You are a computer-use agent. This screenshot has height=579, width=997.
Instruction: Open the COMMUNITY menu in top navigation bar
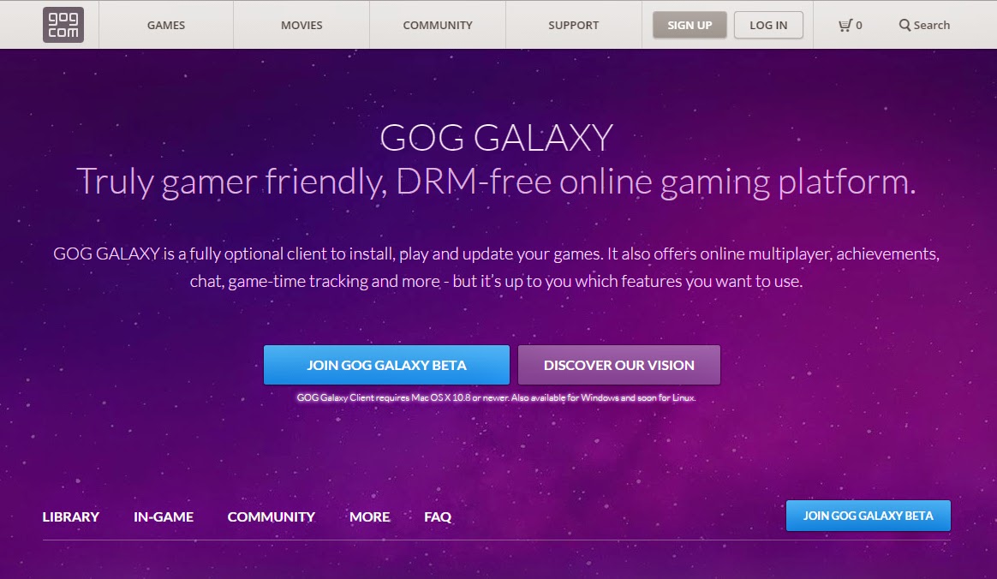click(438, 26)
